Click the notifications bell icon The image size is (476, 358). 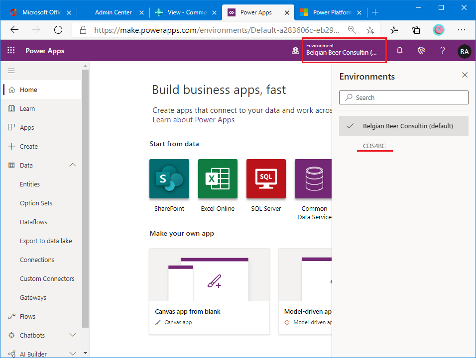tap(399, 50)
